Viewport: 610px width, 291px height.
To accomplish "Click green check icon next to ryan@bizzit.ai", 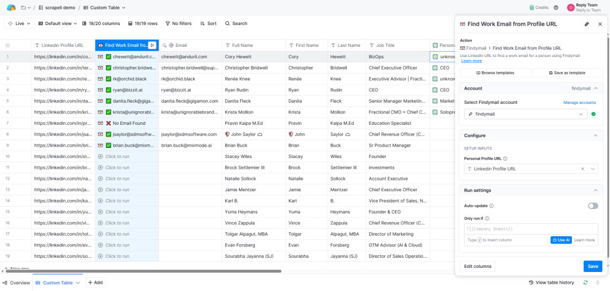I will pos(108,90).
